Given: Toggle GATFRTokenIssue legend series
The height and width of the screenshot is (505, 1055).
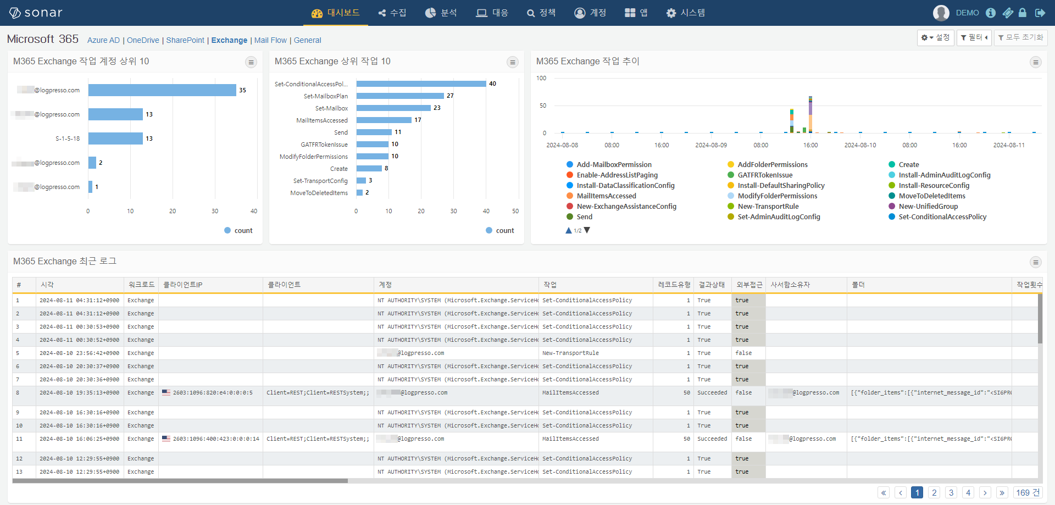Looking at the screenshot, I should (760, 175).
